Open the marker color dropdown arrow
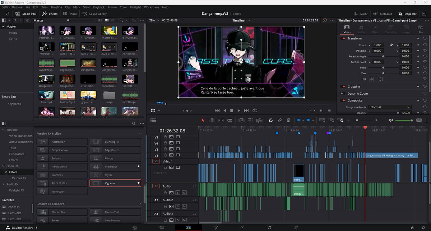This screenshot has width=431, height=231. click(313, 120)
